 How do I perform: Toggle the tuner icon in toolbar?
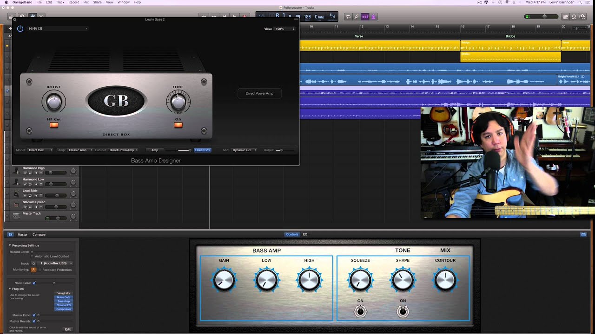click(x=357, y=17)
